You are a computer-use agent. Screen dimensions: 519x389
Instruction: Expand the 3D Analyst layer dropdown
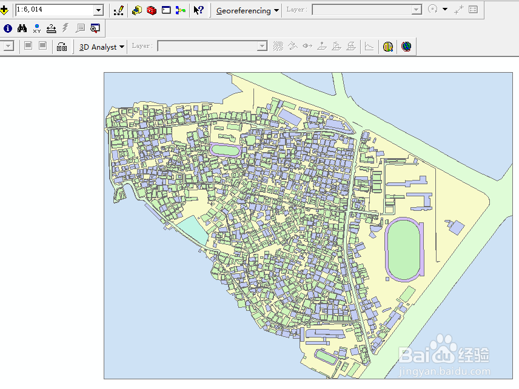(x=262, y=46)
